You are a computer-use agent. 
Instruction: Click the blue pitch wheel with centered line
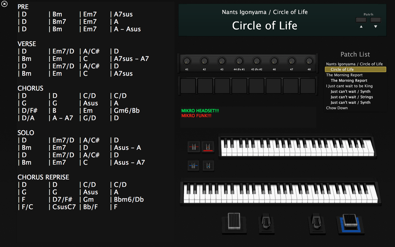pos(194,166)
